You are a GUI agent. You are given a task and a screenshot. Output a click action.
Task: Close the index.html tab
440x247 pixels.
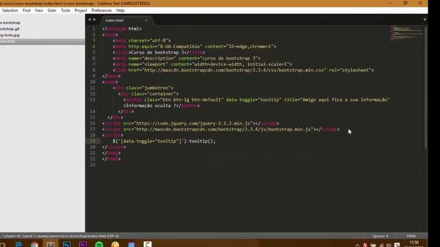point(146,20)
